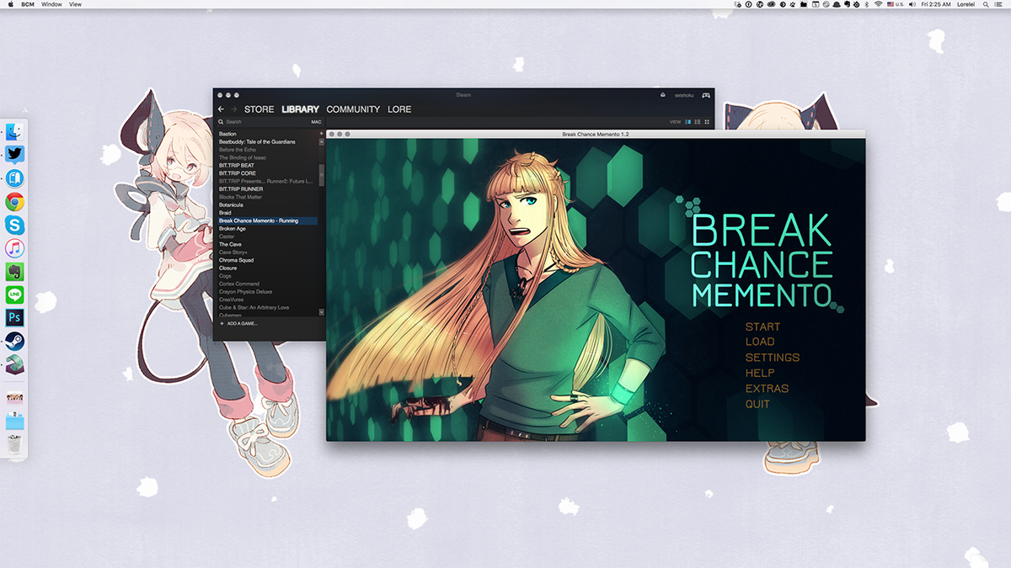Open Wi-Fi status in menu bar

pyautogui.click(x=878, y=4)
